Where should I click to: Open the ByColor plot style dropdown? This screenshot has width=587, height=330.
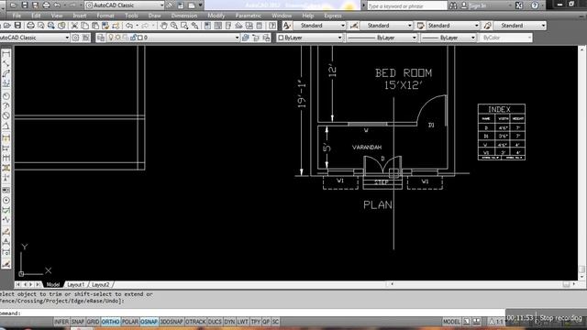pyautogui.click(x=505, y=38)
